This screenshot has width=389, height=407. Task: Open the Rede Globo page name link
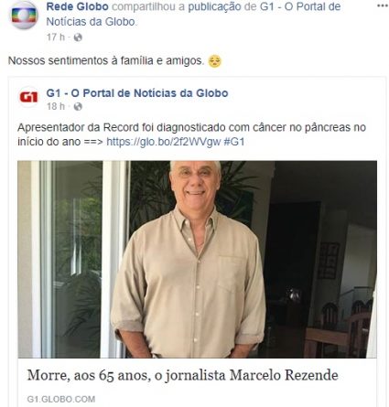pos(77,6)
